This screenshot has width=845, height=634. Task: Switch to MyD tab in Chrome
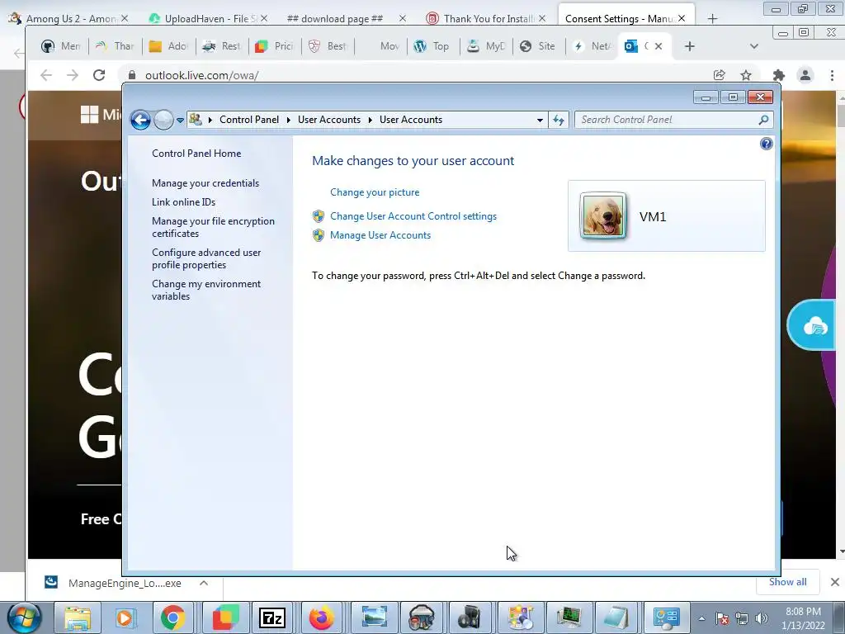click(x=485, y=46)
